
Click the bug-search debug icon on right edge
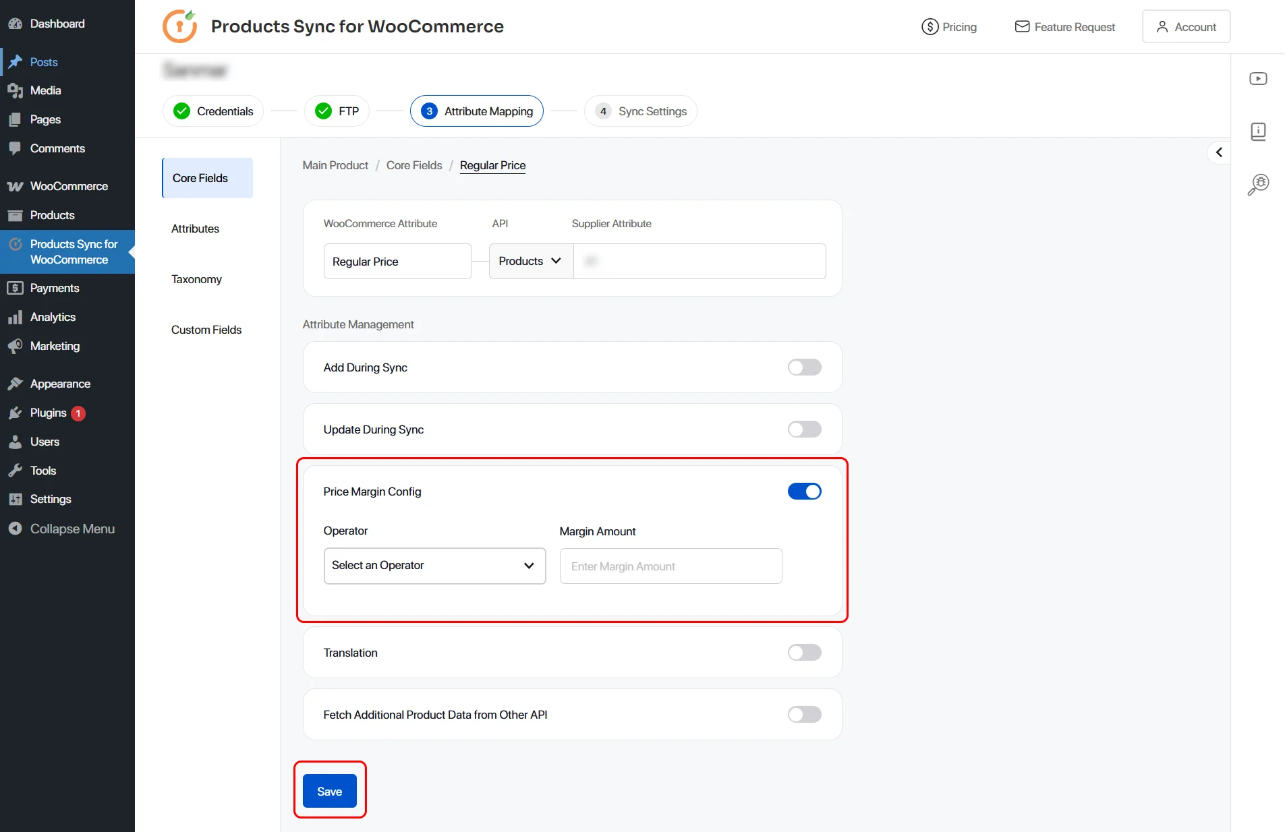tap(1257, 184)
